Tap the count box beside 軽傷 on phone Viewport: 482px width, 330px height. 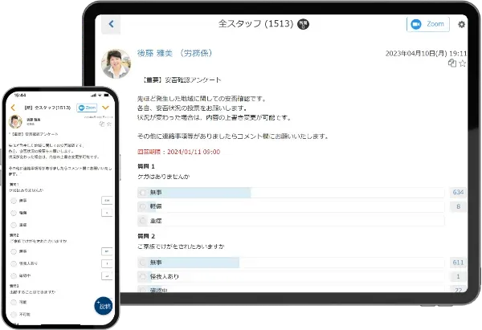(x=107, y=213)
